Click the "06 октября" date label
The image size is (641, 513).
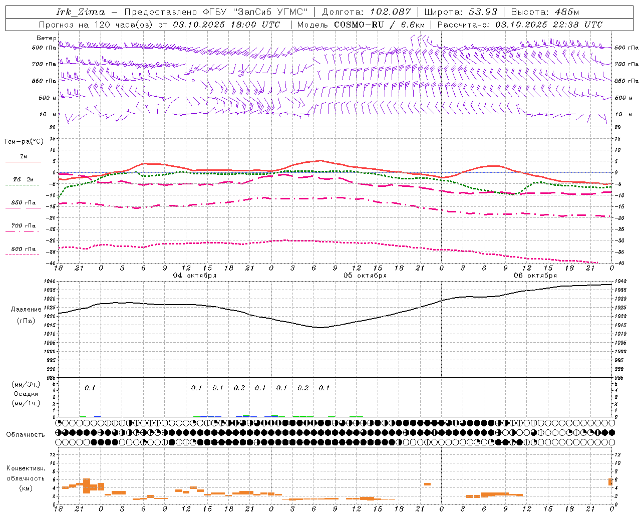pyautogui.click(x=535, y=276)
